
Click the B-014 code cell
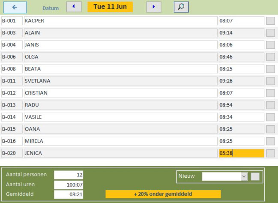click(12, 117)
